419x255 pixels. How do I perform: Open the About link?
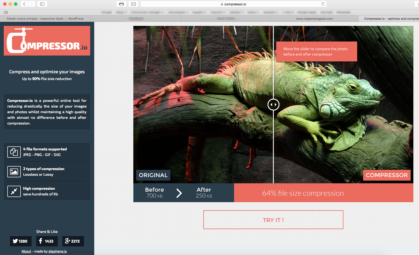point(26,251)
